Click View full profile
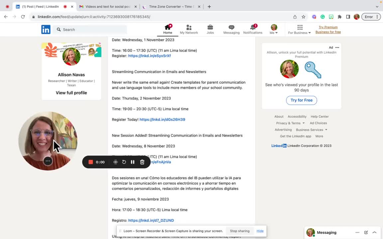The width and height of the screenshot is (383, 239). pos(71,93)
